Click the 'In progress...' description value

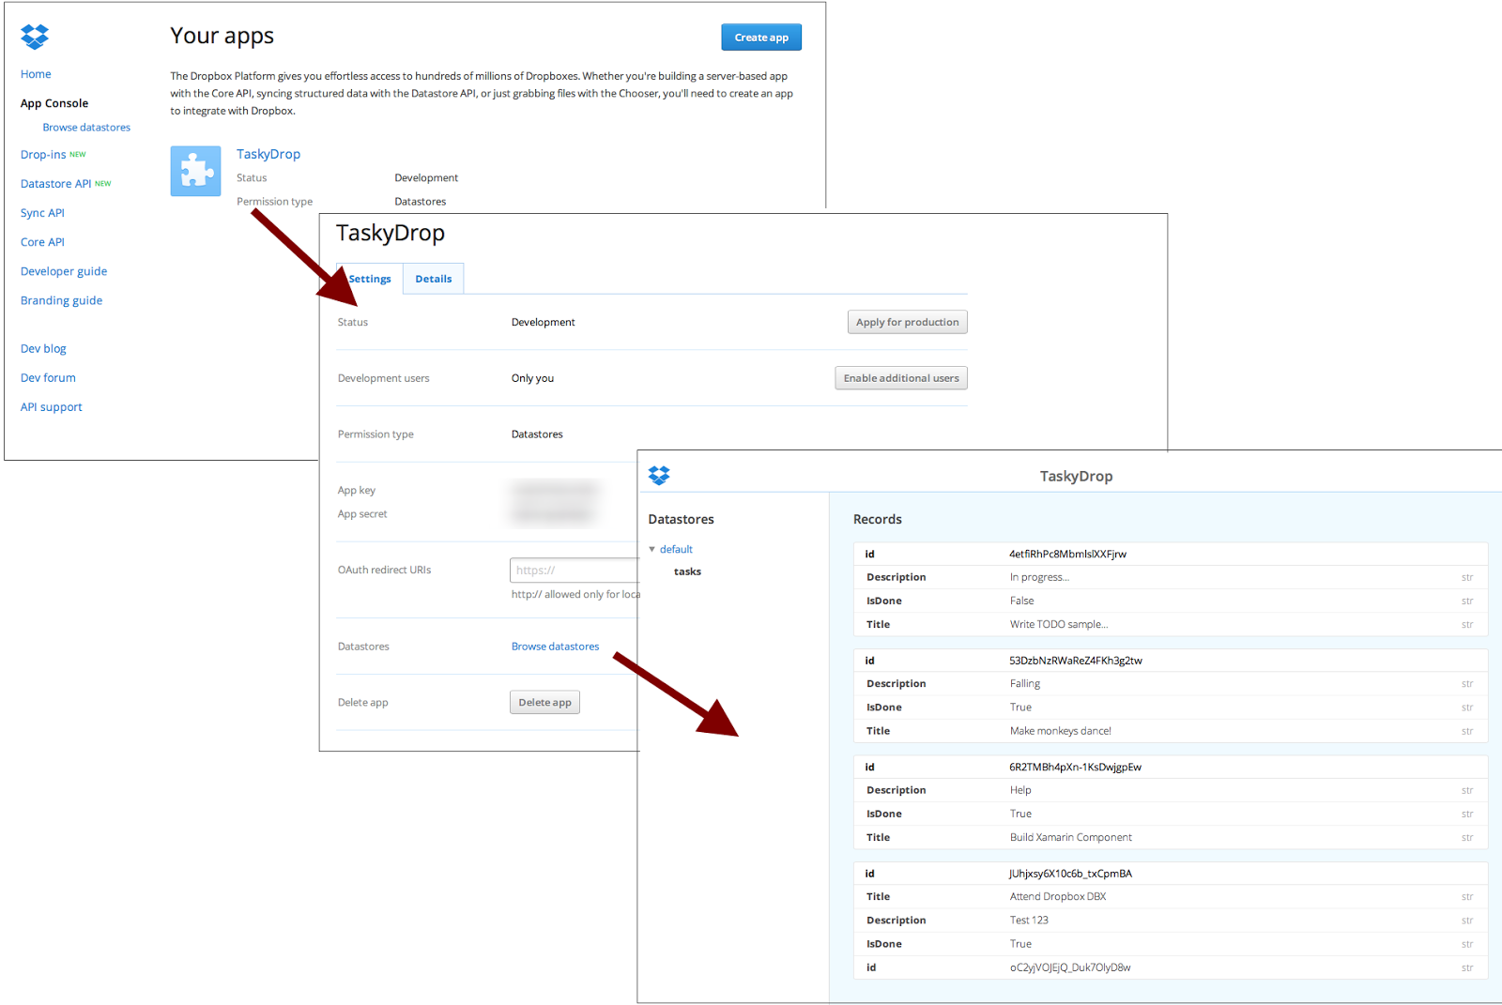click(x=1039, y=577)
